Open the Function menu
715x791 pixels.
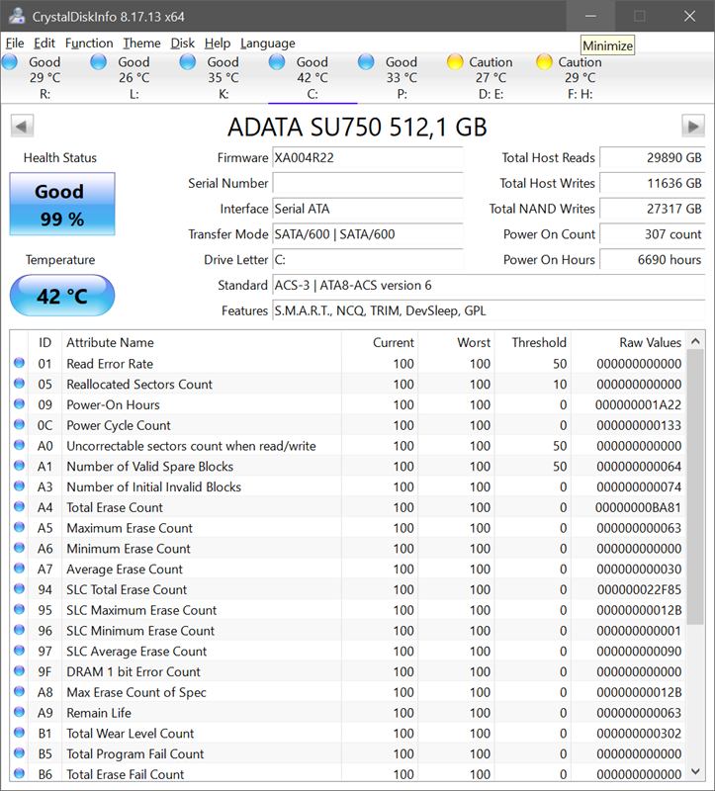(89, 44)
